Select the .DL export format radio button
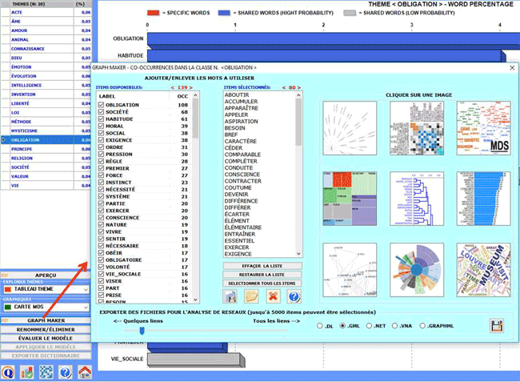The width and height of the screenshot is (520, 382). [x=320, y=326]
